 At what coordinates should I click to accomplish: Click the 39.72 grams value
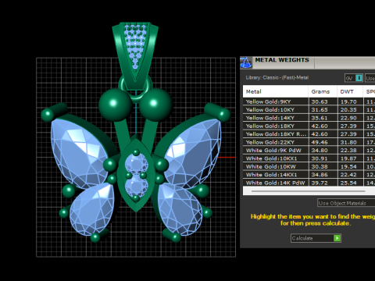pos(320,183)
